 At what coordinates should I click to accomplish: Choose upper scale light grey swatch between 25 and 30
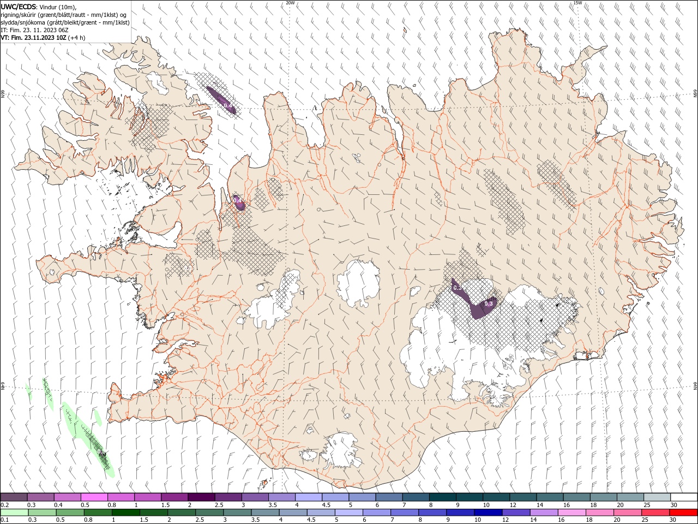click(x=657, y=497)
